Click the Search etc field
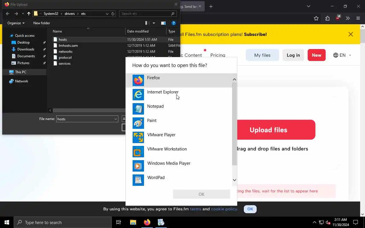This screenshot has height=228, width=365. (x=148, y=14)
